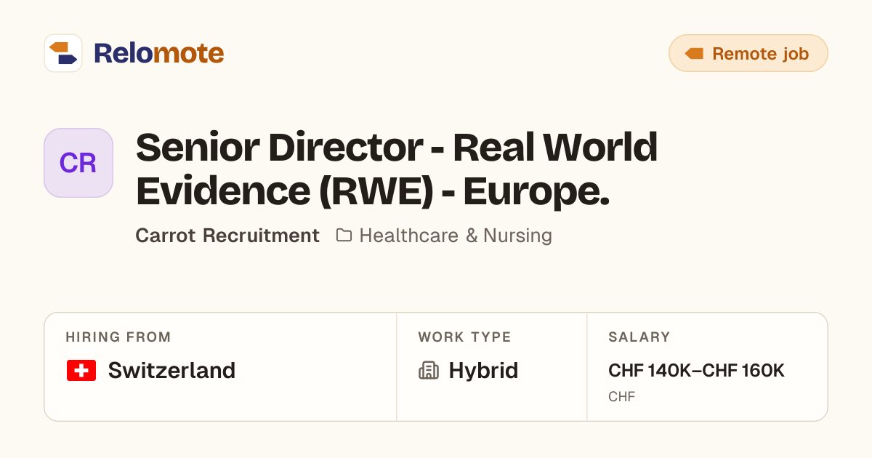Open the Senior Director job title
The image size is (872, 458).
[397, 169]
